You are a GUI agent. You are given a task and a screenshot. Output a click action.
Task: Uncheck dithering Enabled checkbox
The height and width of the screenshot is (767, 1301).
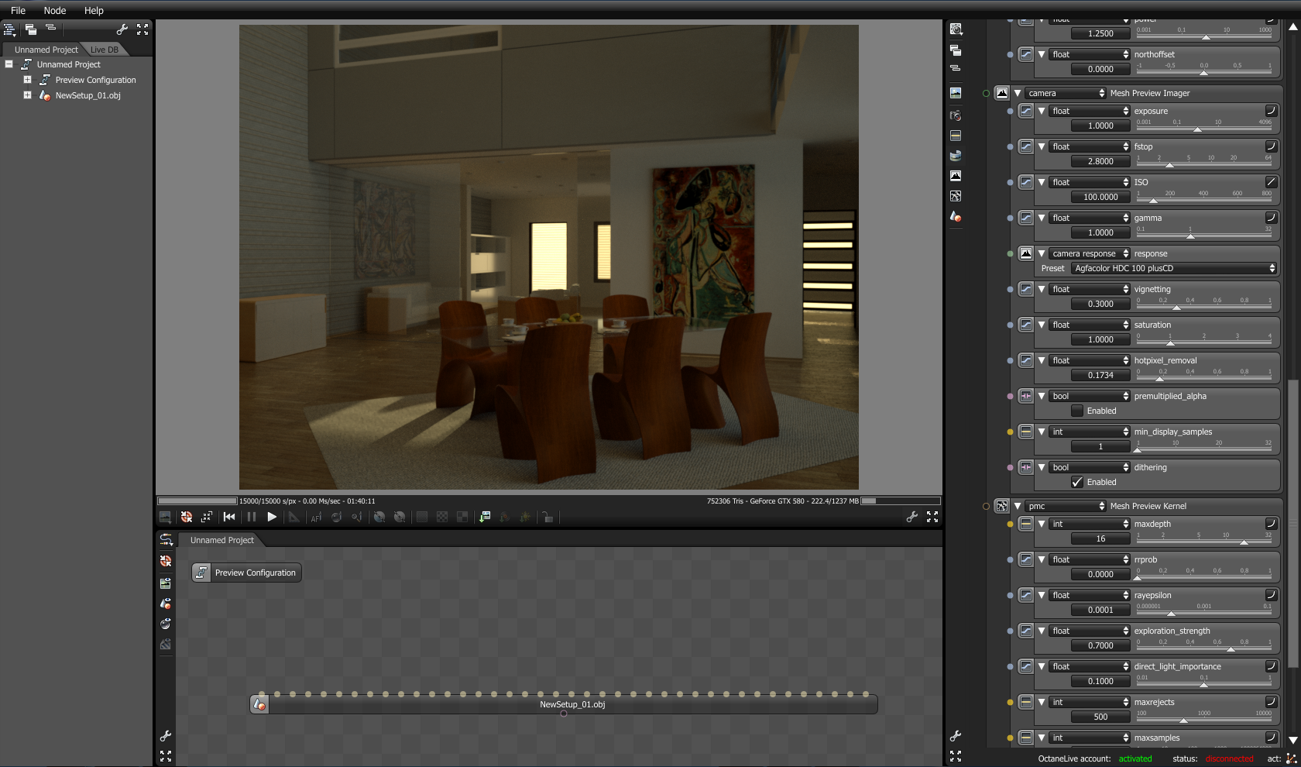click(x=1077, y=482)
